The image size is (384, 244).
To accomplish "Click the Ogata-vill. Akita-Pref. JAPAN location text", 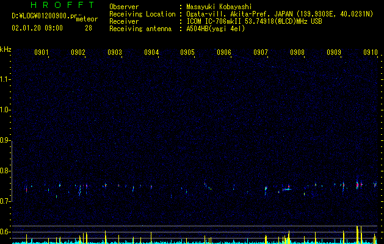I will (x=239, y=14).
